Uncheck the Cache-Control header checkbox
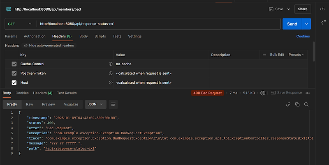This screenshot has width=329, height=165. coord(14,64)
